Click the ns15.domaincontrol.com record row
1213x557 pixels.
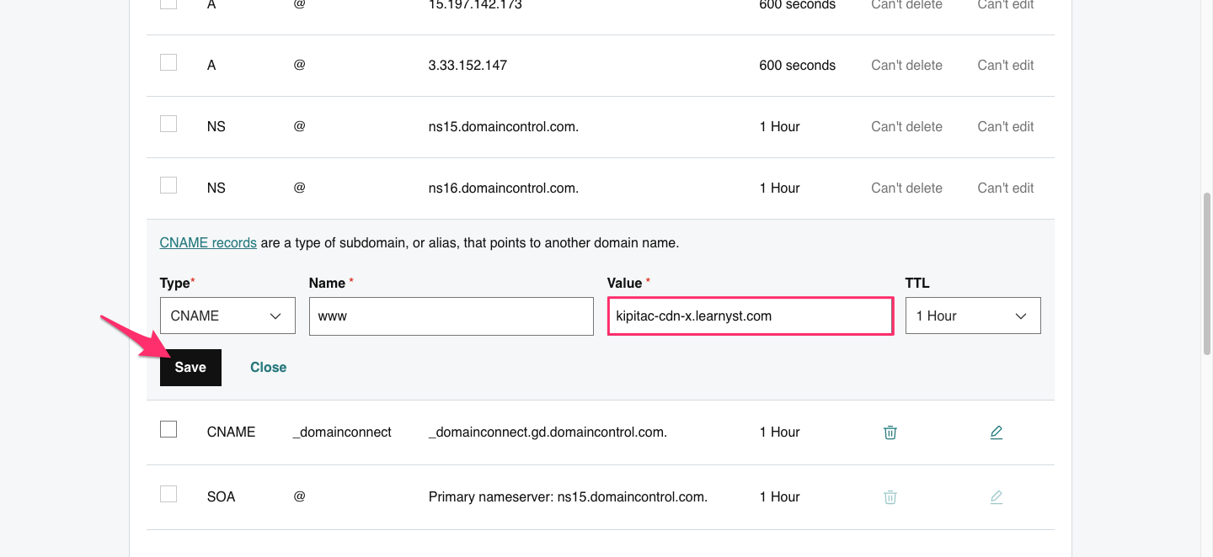(x=504, y=126)
